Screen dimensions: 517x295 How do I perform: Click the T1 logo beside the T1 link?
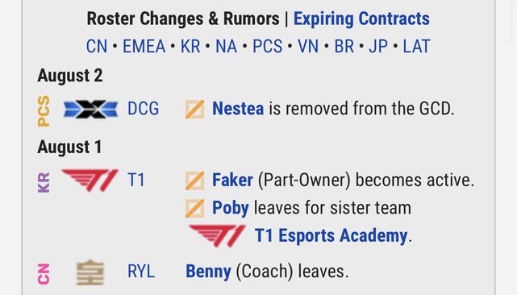point(90,180)
